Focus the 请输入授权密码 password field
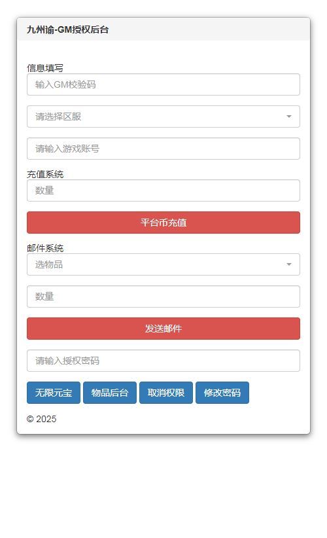This screenshot has height=538, width=327. pyautogui.click(x=163, y=361)
